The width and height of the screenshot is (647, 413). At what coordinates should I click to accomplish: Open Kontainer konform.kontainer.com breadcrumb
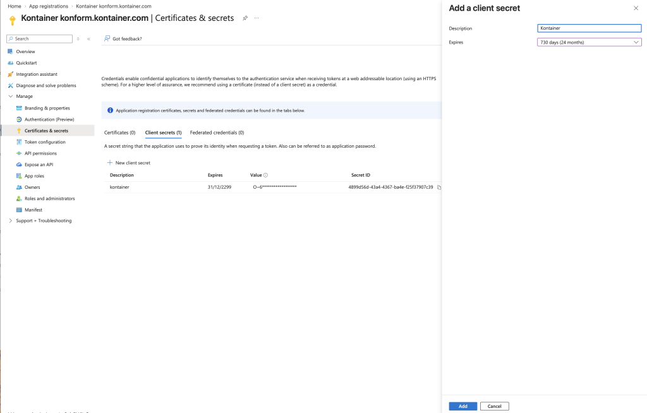[114, 6]
